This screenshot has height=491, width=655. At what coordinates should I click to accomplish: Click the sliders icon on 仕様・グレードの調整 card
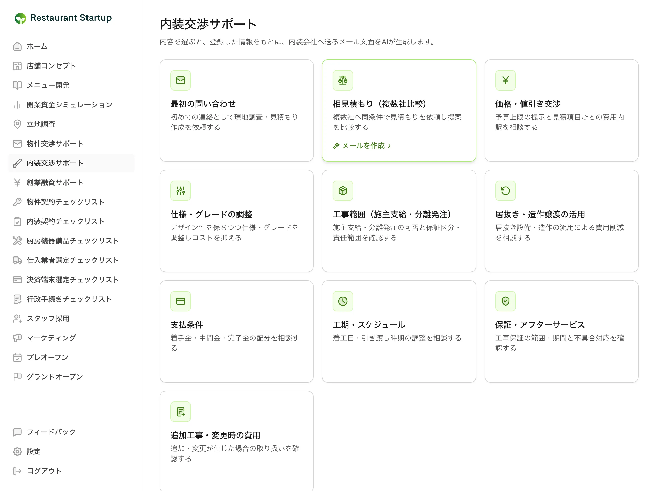181,191
